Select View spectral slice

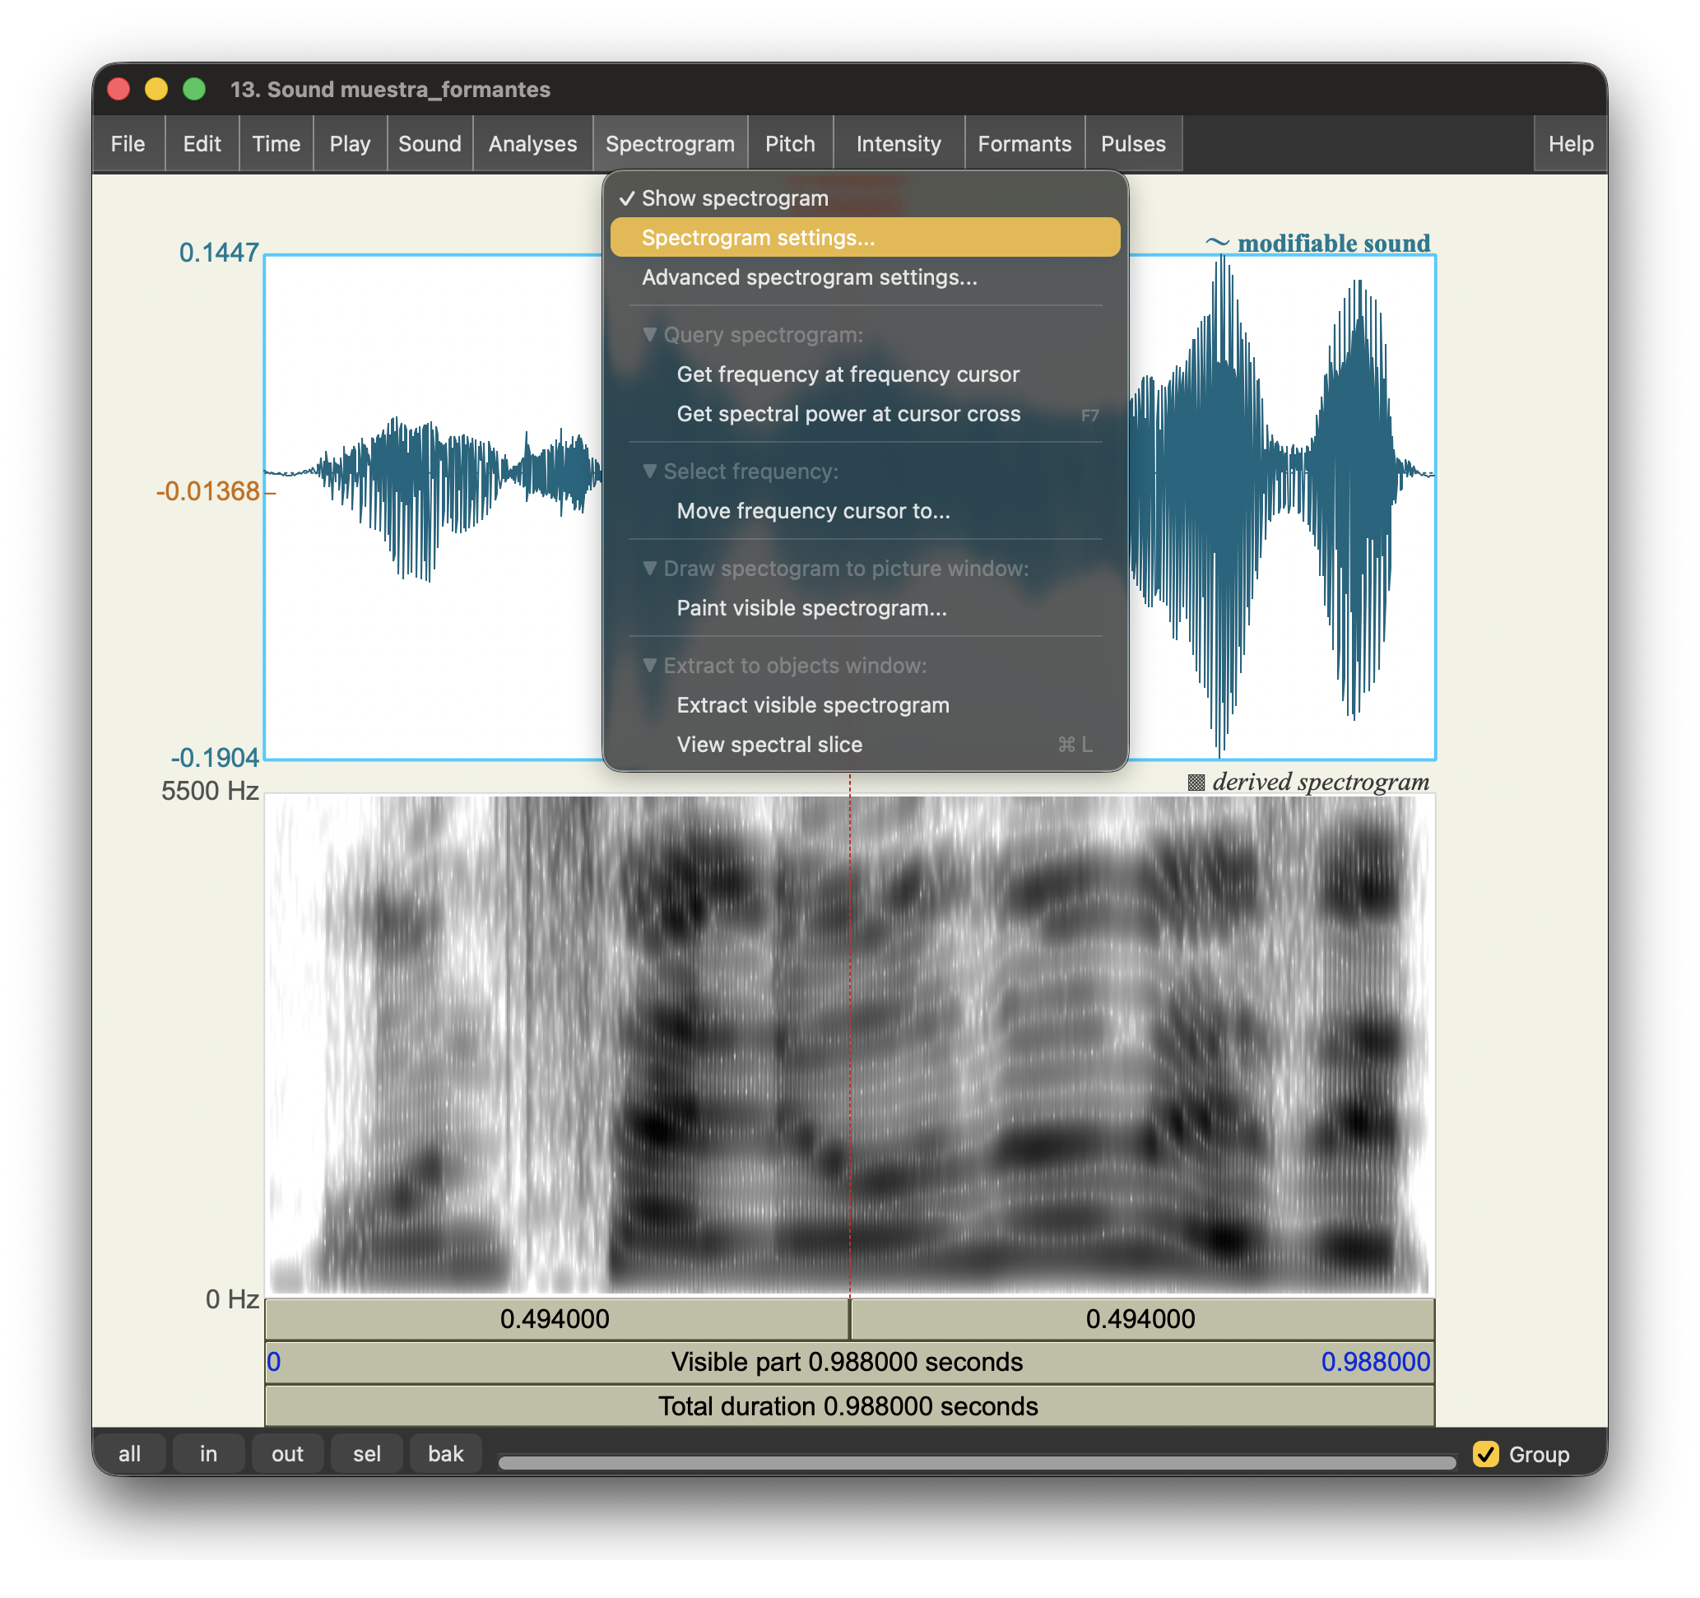point(769,745)
